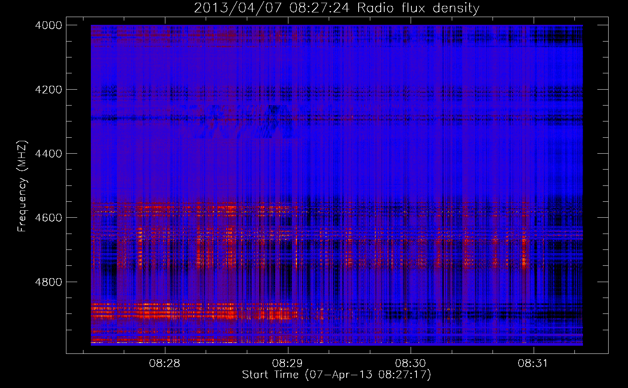Click the "Frequency (MHZ)" axis title
The height and width of the screenshot is (388, 628).
[22, 186]
